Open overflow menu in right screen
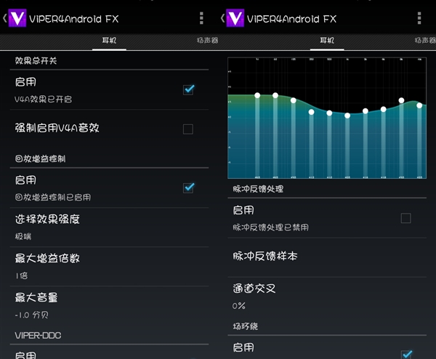The height and width of the screenshot is (359, 436). pos(419,18)
